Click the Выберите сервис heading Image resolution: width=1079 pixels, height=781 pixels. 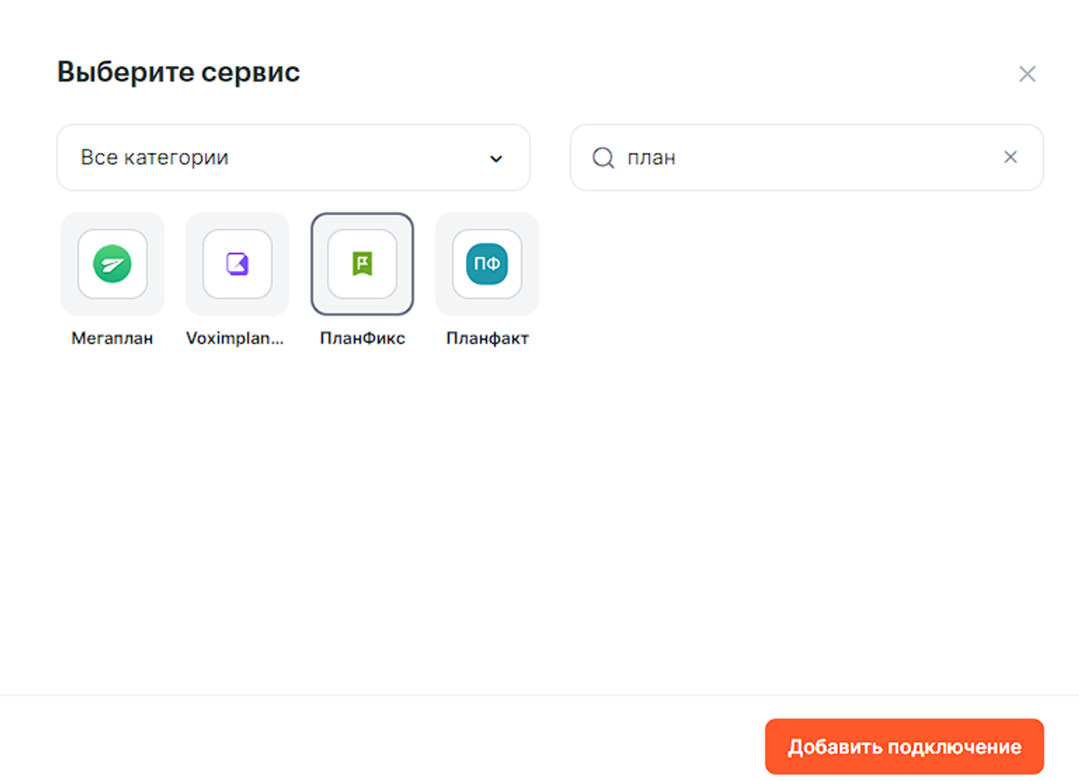click(x=178, y=72)
